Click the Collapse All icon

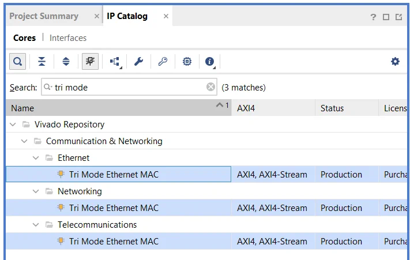click(x=42, y=62)
